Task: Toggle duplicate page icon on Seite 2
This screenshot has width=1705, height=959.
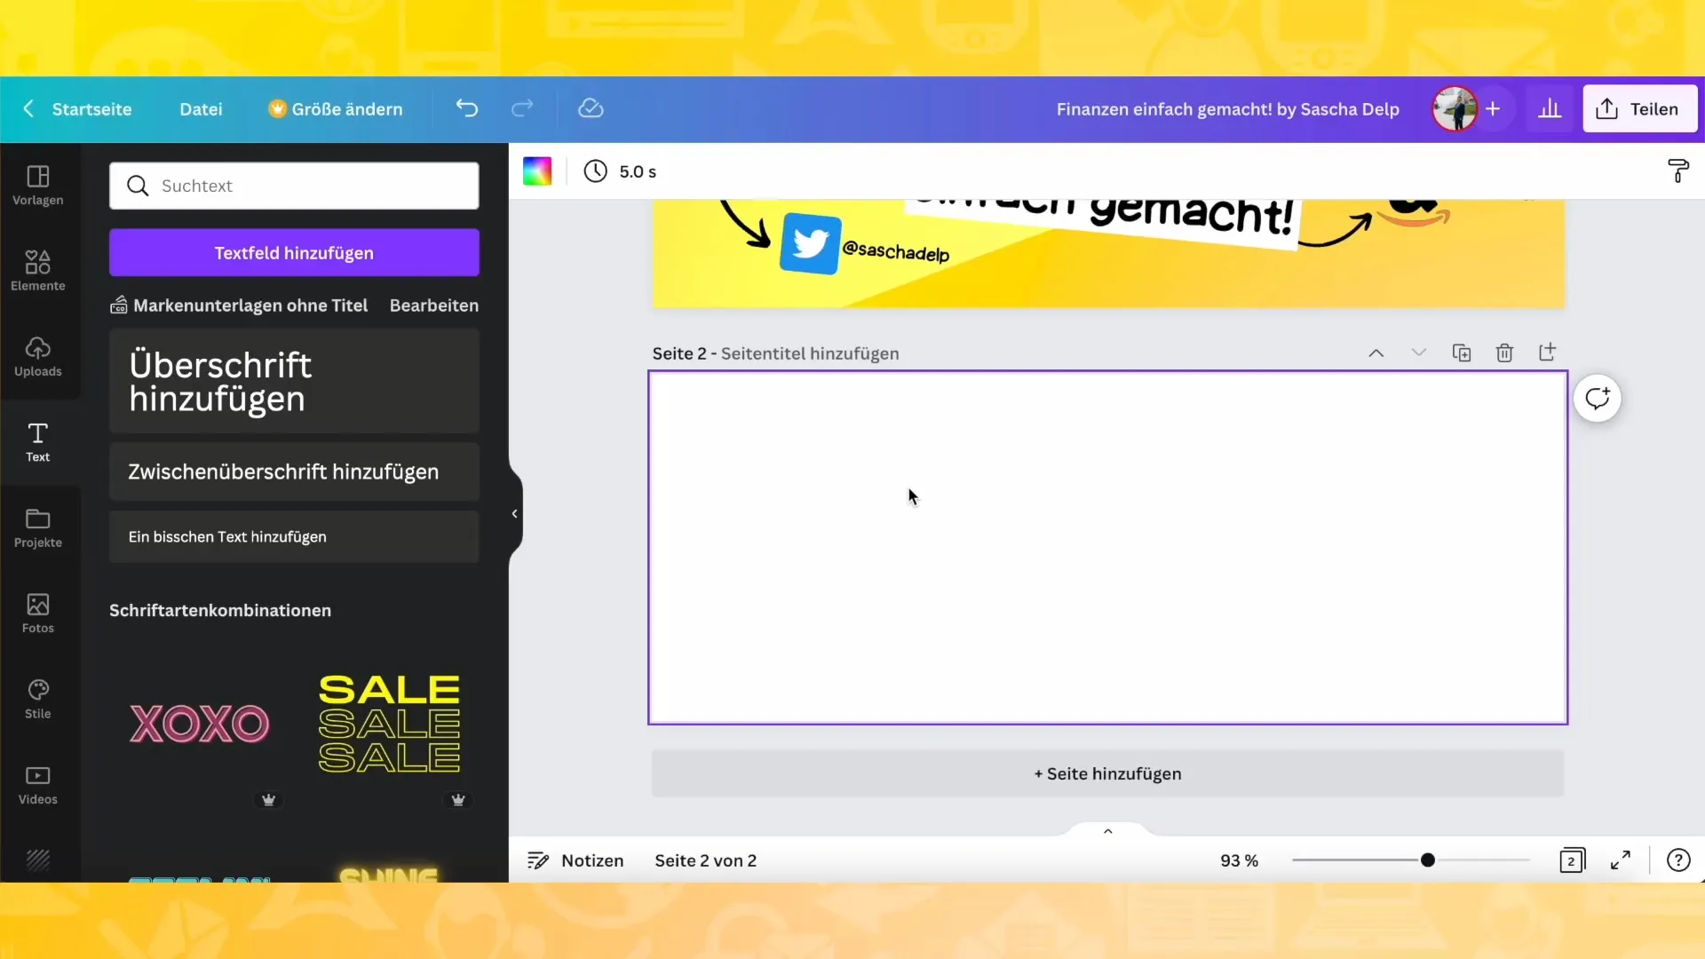Action: pyautogui.click(x=1462, y=353)
